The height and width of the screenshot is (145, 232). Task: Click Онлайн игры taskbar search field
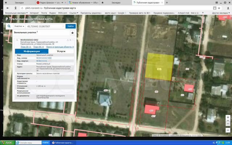29,143
